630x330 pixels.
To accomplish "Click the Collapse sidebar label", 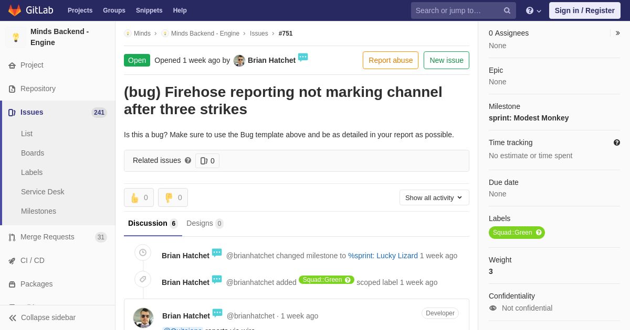I will click(48, 317).
